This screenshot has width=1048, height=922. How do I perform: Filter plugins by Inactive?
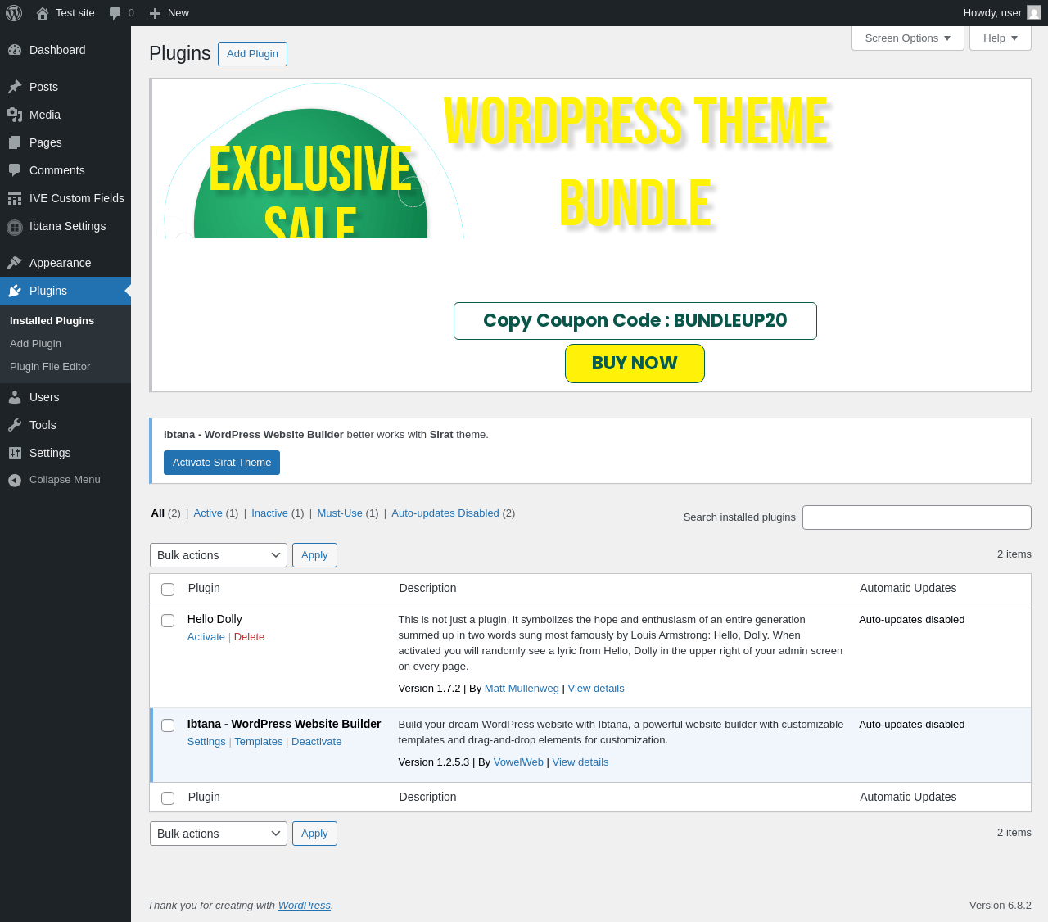[269, 513]
